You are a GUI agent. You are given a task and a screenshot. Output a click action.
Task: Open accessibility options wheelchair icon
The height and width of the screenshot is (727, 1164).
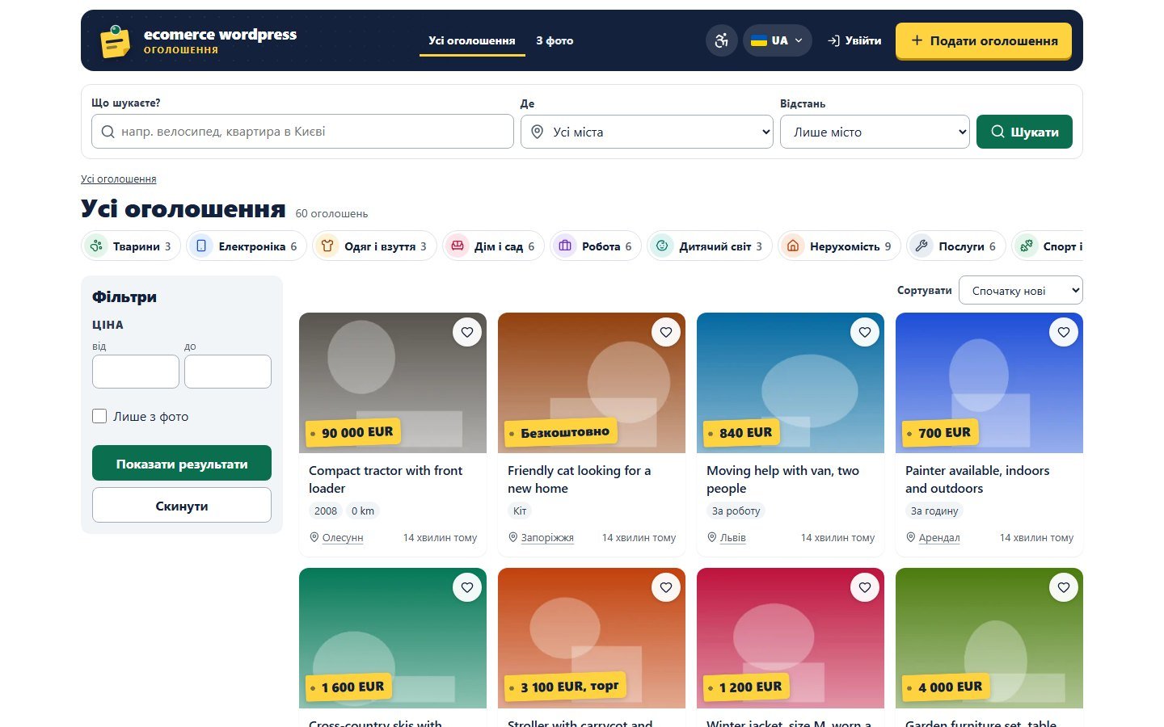pos(722,40)
